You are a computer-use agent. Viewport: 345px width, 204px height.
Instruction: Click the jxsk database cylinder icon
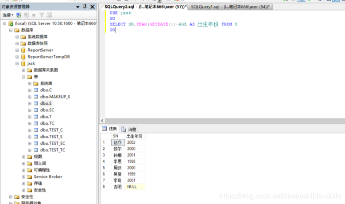click(x=23, y=64)
